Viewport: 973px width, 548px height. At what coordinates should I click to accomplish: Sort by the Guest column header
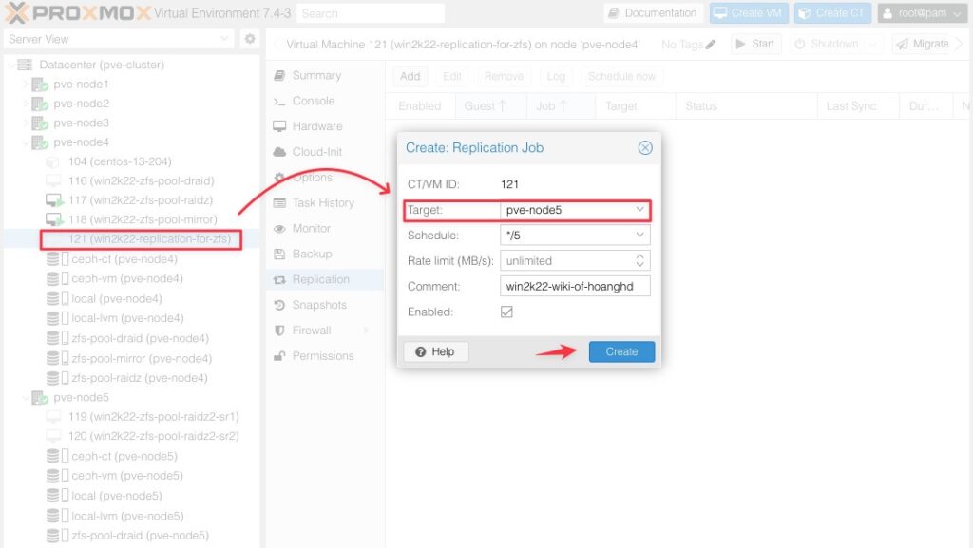click(x=490, y=106)
